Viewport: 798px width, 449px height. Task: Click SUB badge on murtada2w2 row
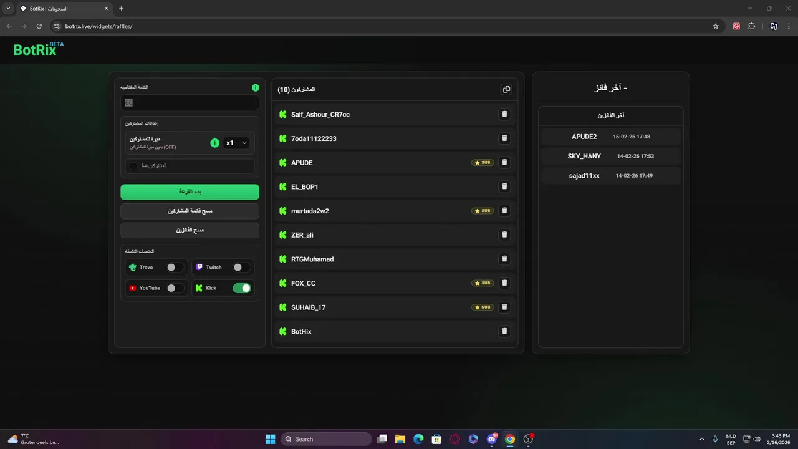tap(483, 211)
